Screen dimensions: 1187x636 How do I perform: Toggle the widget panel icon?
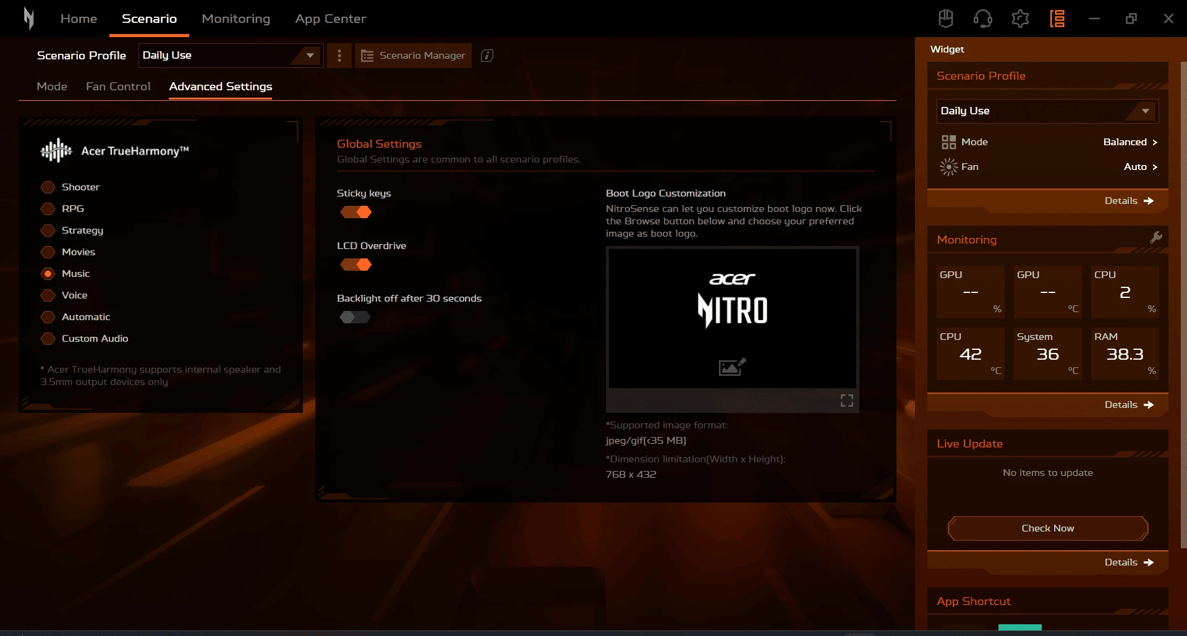(x=1057, y=19)
